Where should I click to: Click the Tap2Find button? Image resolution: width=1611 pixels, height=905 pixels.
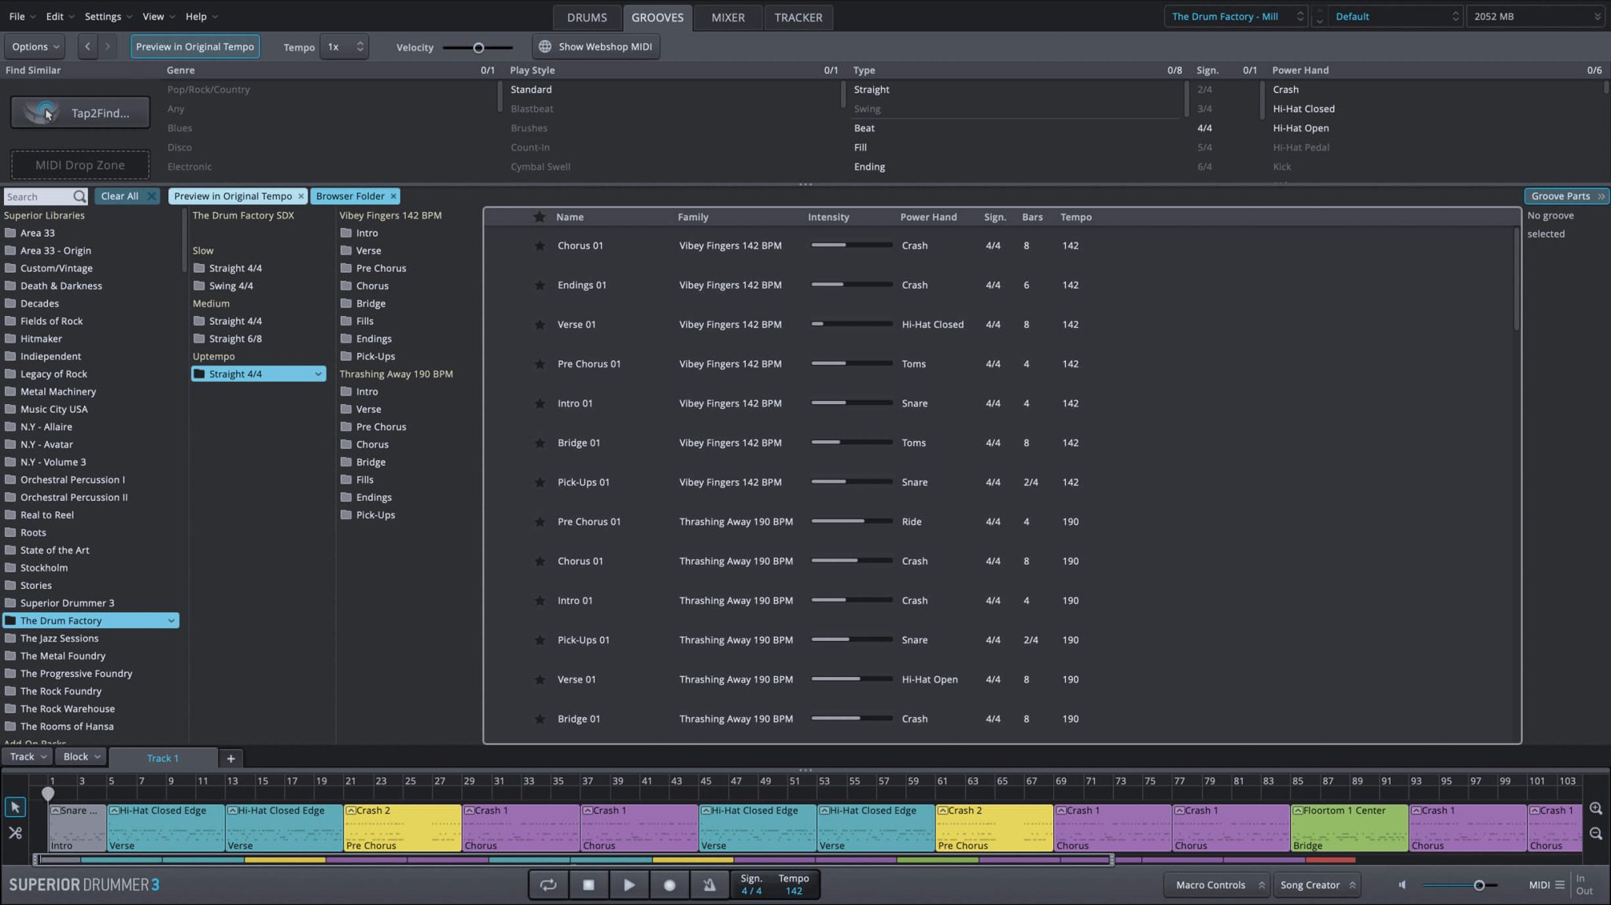(80, 112)
